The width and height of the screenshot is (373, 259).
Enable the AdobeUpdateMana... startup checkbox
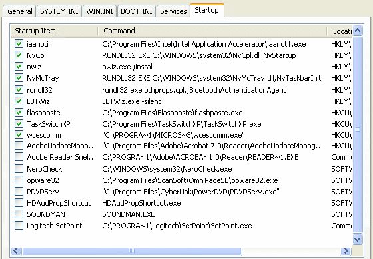coord(19,146)
